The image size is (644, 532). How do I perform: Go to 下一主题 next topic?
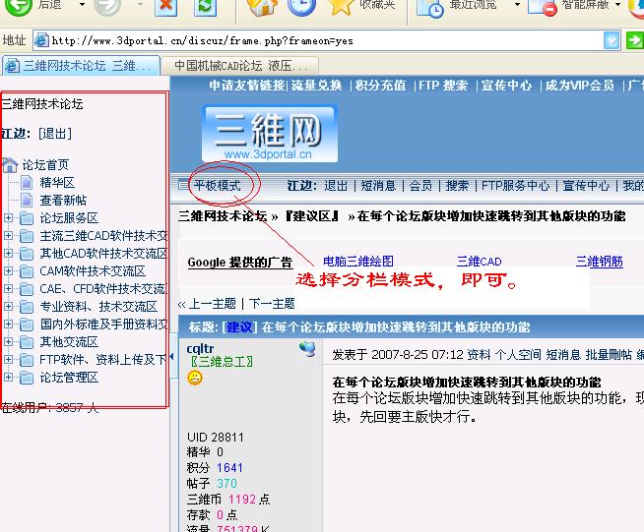tap(272, 304)
